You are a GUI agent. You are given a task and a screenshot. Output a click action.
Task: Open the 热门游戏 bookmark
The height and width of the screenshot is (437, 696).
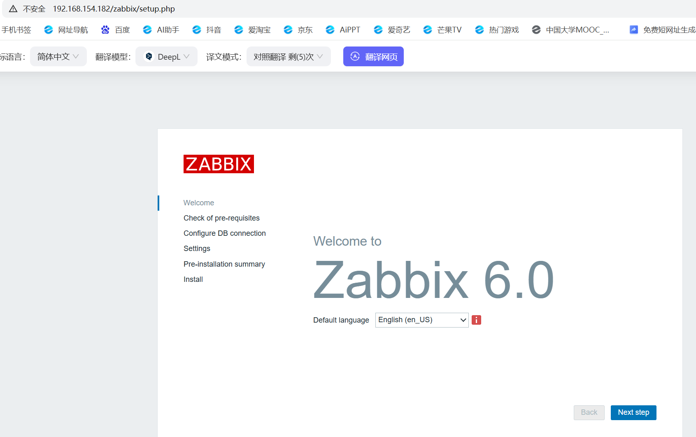(x=504, y=30)
